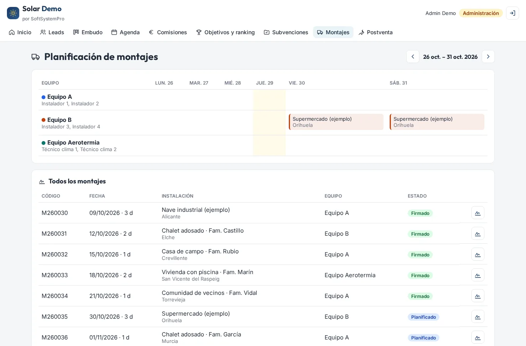The image size is (526, 346).
Task: Open chart icon for M260030 row
Action: pyautogui.click(x=478, y=213)
